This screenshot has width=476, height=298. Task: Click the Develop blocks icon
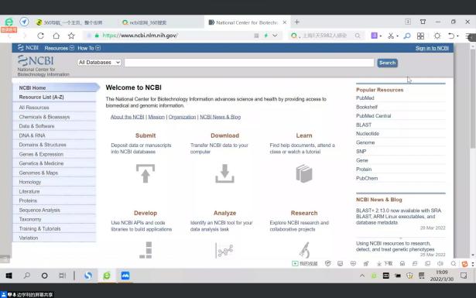click(146, 250)
